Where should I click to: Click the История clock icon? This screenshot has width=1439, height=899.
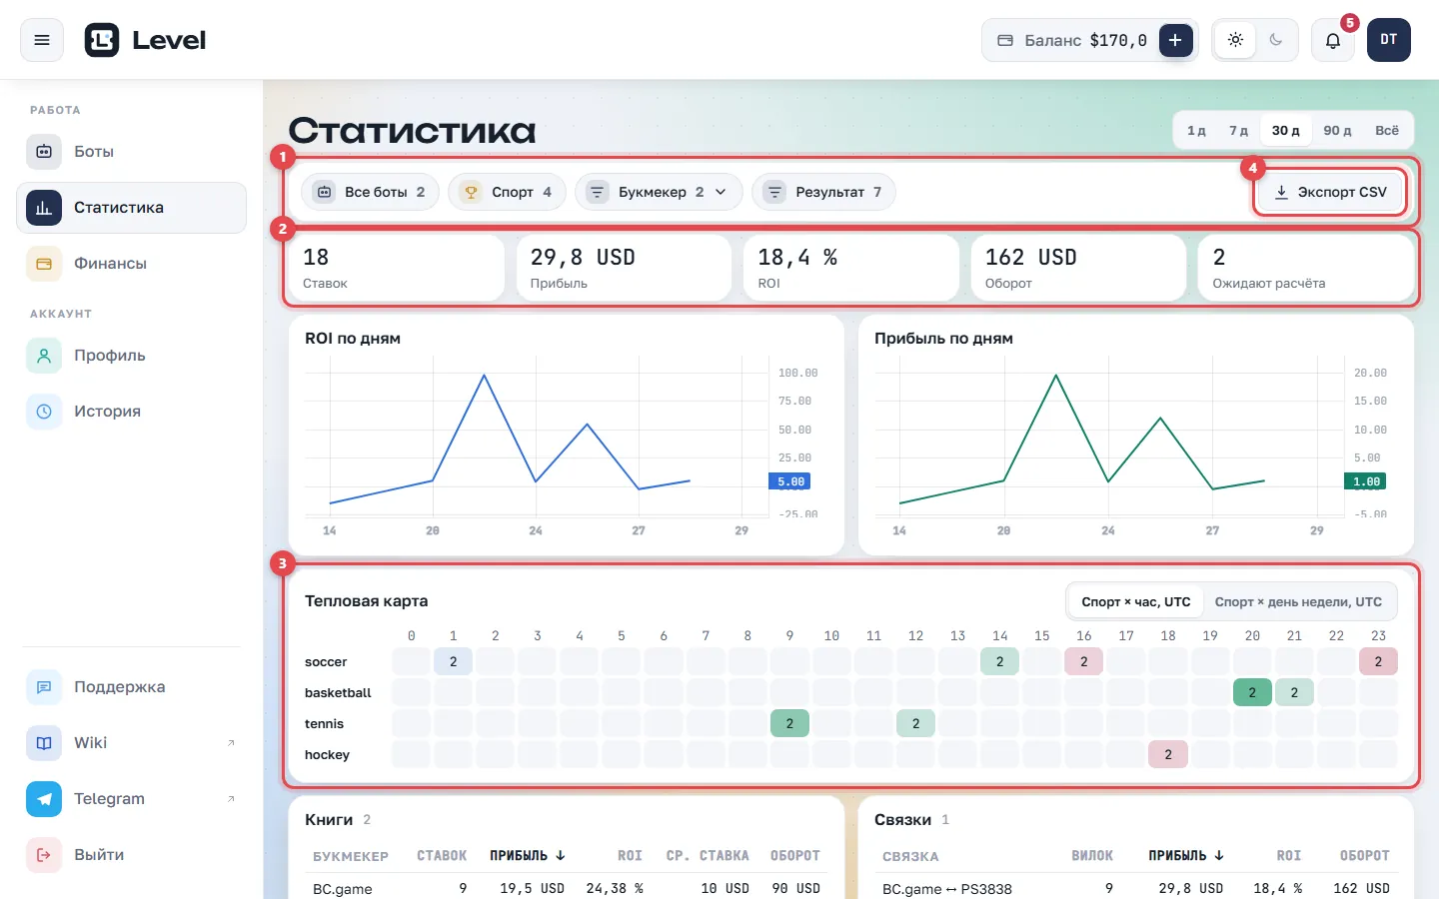click(x=44, y=412)
